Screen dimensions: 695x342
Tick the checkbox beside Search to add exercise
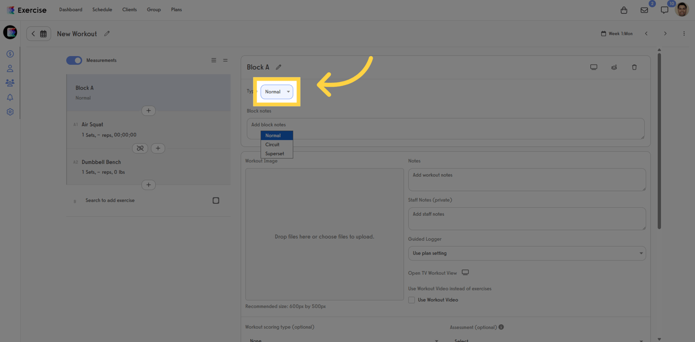[216, 201]
